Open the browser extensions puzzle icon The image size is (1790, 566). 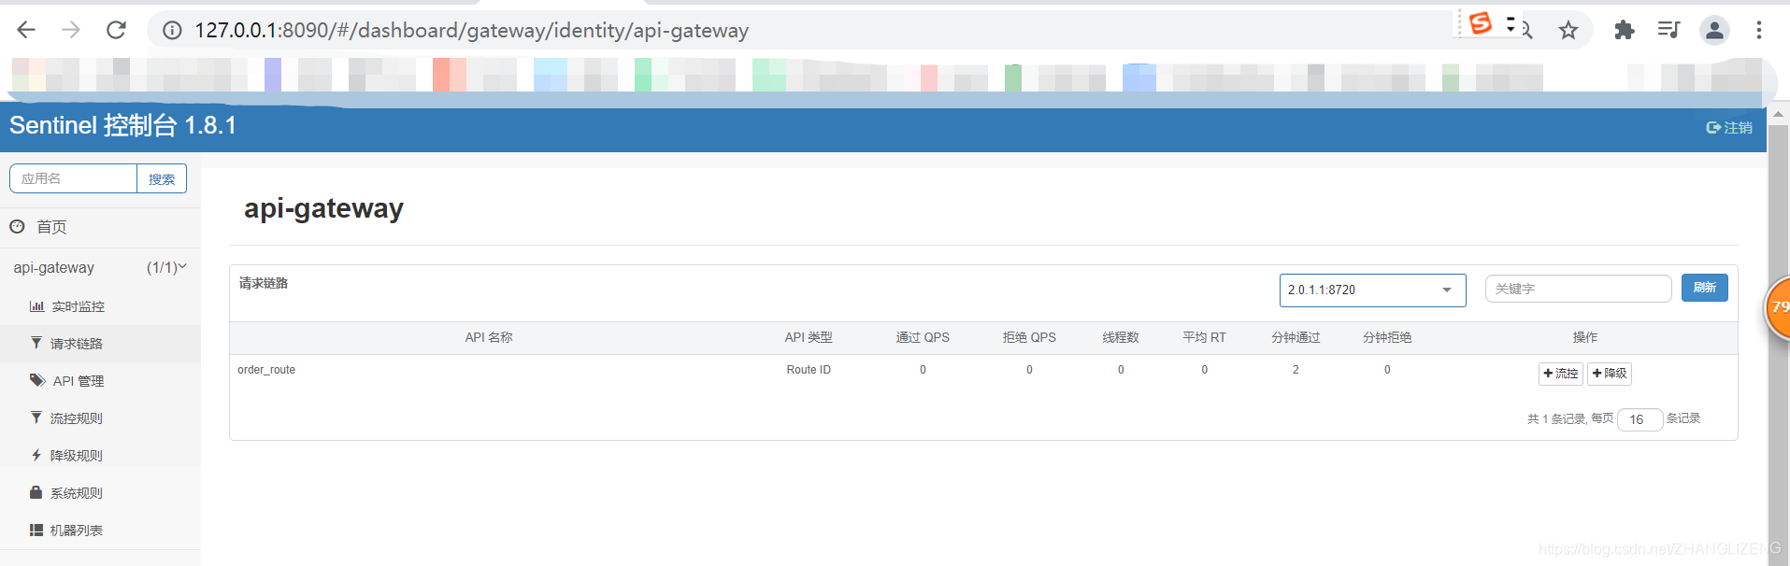click(x=1625, y=31)
